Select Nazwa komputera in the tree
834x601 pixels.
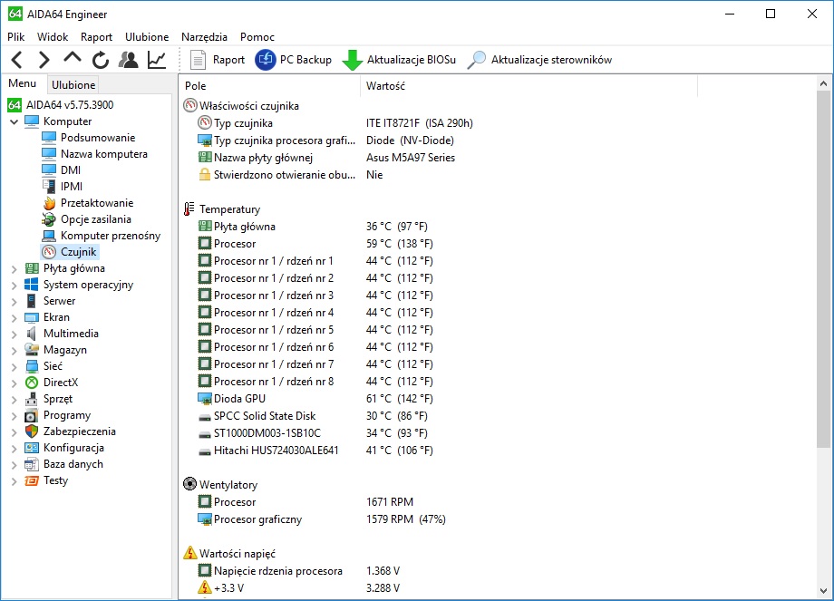pyautogui.click(x=104, y=154)
